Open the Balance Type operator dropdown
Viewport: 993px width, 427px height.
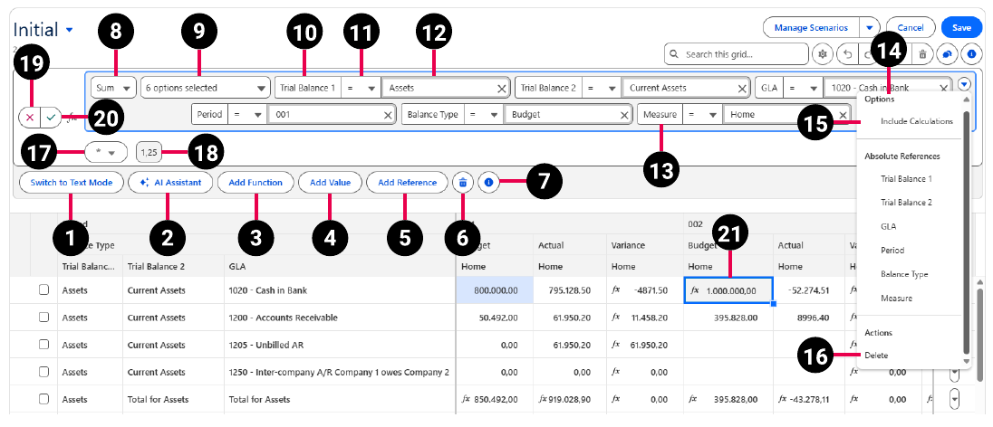pos(484,115)
